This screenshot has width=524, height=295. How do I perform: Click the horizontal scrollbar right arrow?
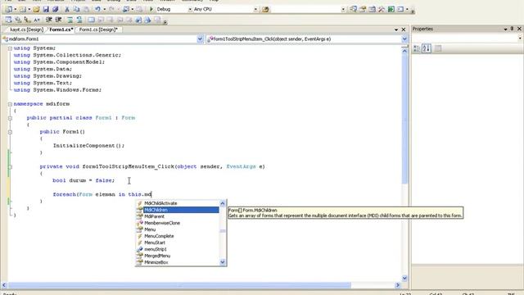398,285
